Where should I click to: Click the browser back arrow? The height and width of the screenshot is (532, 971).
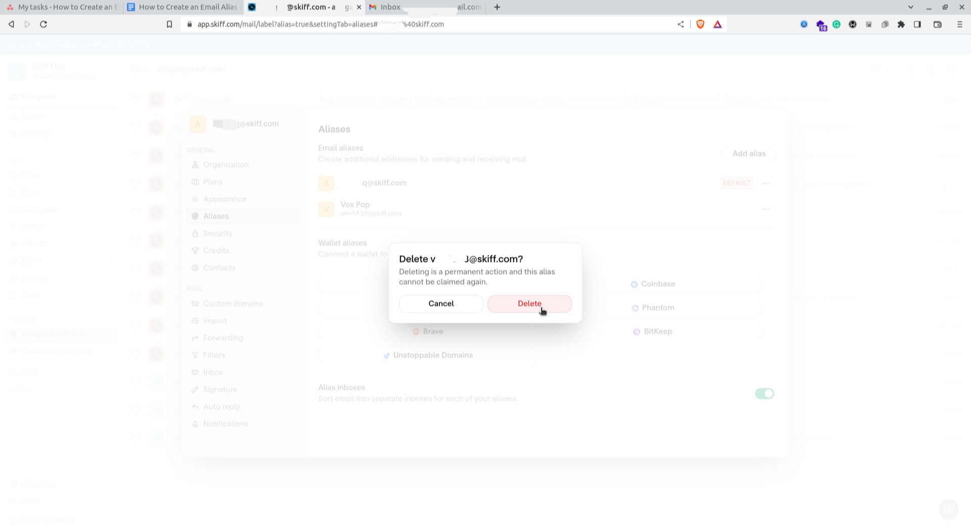pos(11,24)
